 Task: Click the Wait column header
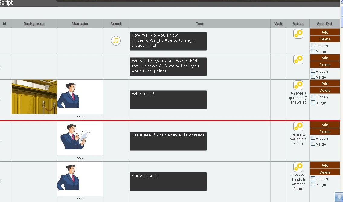tap(278, 24)
